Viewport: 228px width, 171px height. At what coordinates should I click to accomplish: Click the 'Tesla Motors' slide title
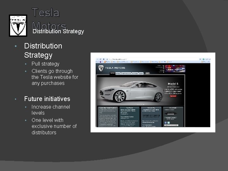tap(49, 19)
